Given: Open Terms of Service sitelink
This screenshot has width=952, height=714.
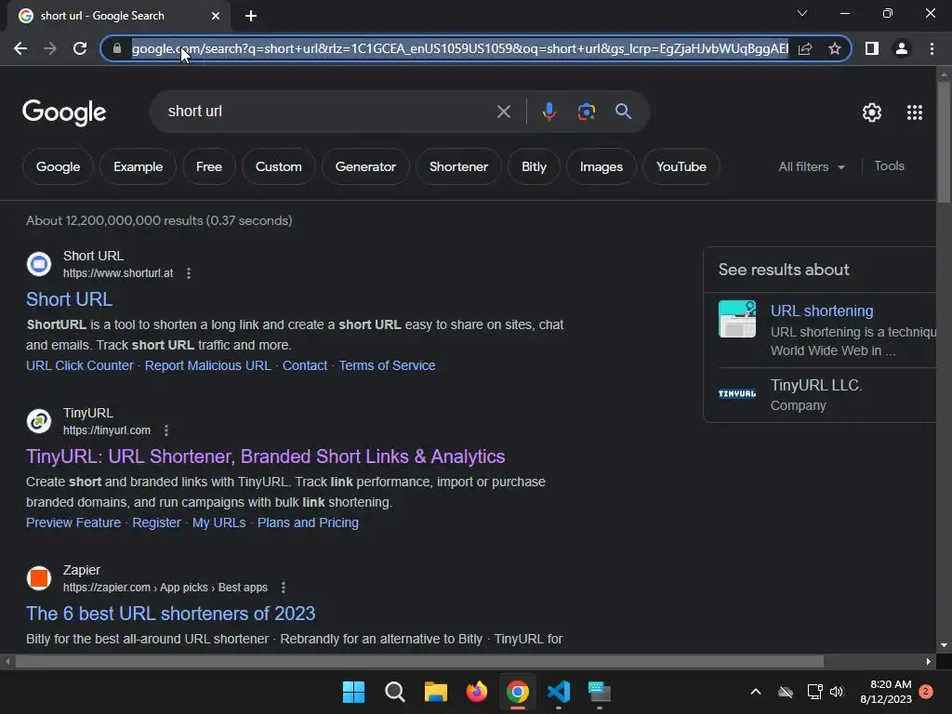Looking at the screenshot, I should pos(387,365).
